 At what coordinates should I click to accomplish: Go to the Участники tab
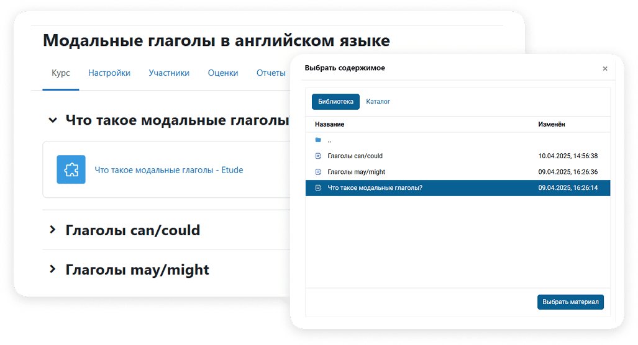point(169,73)
